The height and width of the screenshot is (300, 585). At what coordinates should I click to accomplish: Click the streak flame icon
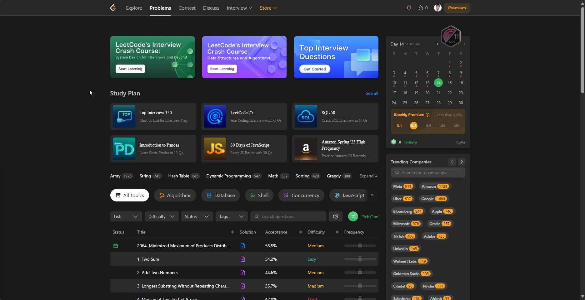click(x=421, y=8)
